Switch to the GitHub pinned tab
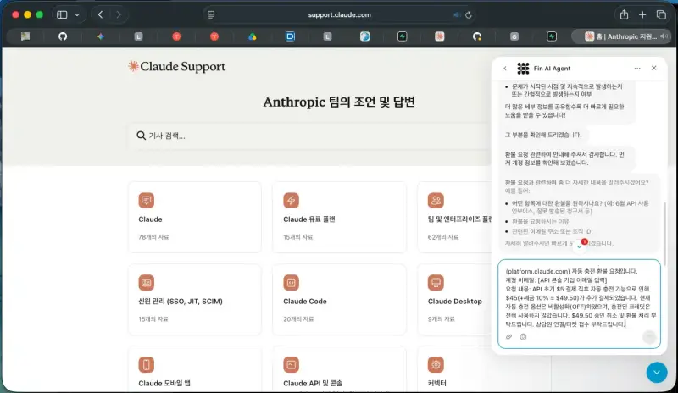This screenshot has width=678, height=393. coord(63,36)
